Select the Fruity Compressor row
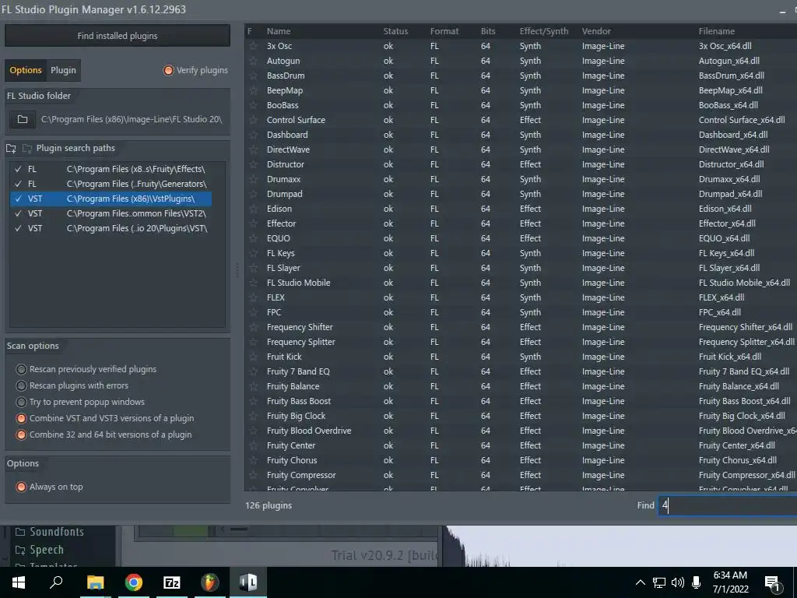This screenshot has width=797, height=598. [521, 475]
